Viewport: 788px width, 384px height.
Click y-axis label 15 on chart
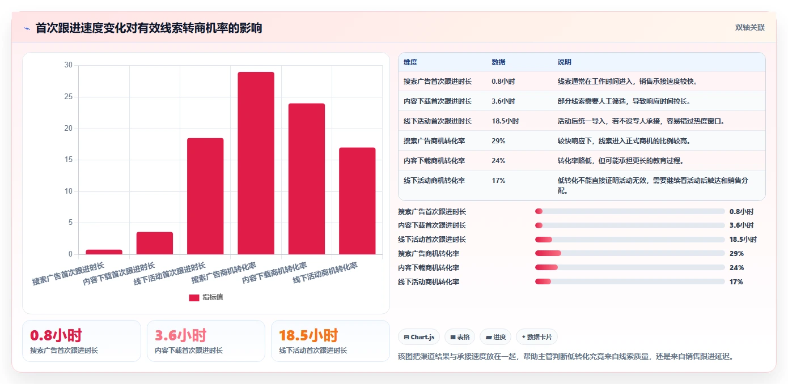69,160
